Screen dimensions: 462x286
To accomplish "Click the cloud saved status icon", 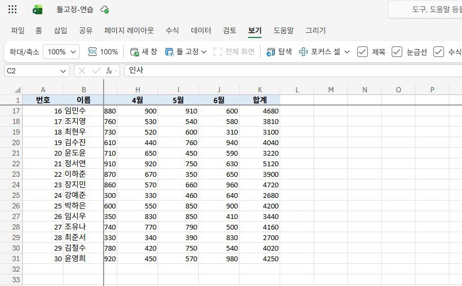I will pos(105,9).
